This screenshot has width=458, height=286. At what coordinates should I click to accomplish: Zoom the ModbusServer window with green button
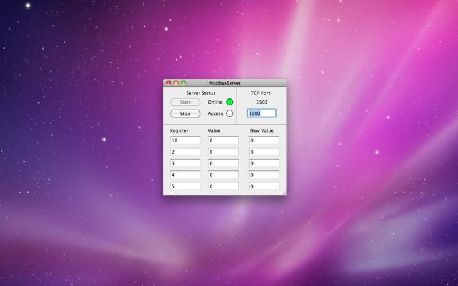click(183, 83)
